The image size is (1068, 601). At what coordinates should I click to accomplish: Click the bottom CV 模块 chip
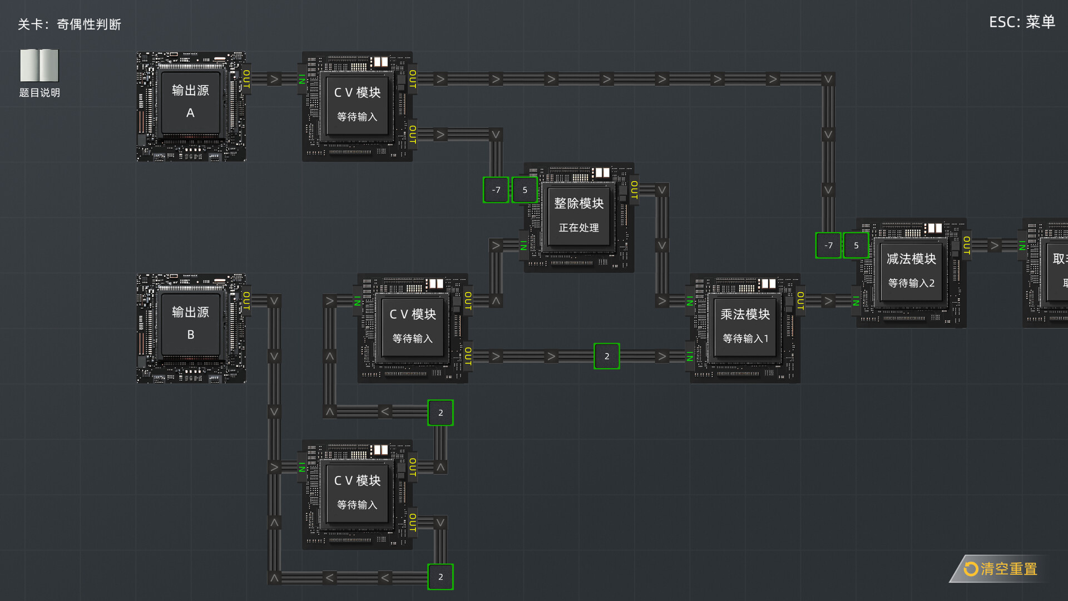[x=357, y=493]
